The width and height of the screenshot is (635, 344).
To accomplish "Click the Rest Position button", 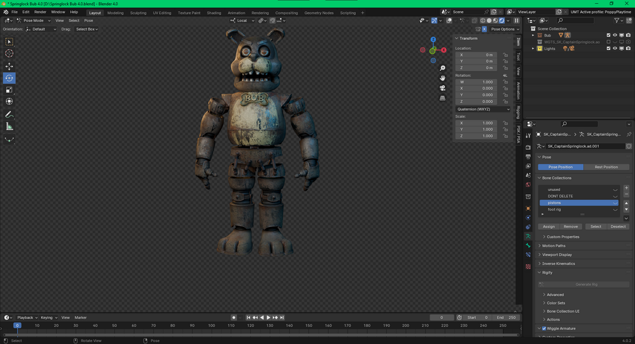I will point(606,167).
